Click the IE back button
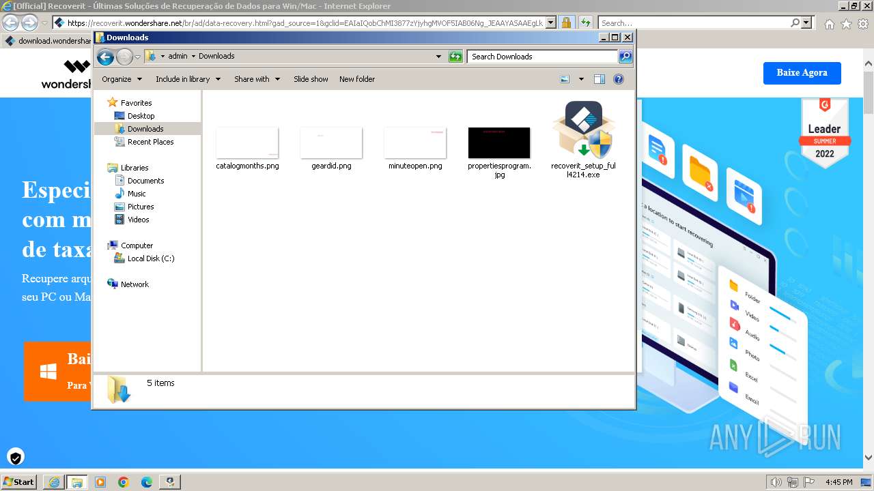This screenshot has height=491, width=874. coord(10,23)
